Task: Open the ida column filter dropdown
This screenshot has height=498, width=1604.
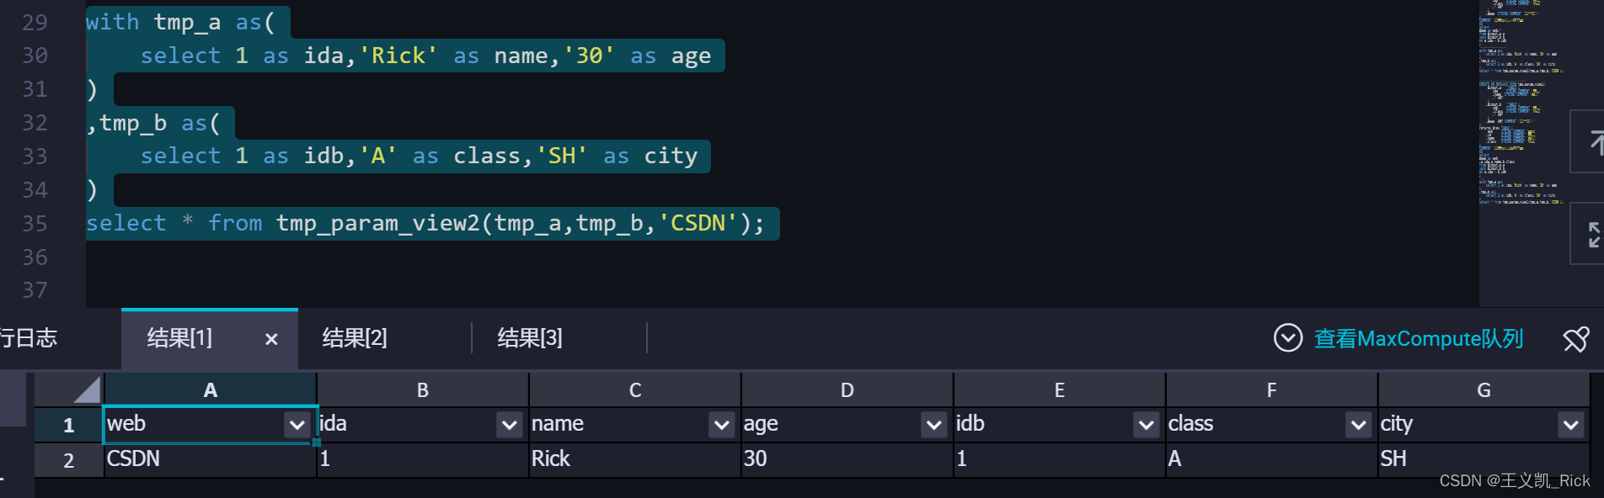Action: click(509, 425)
